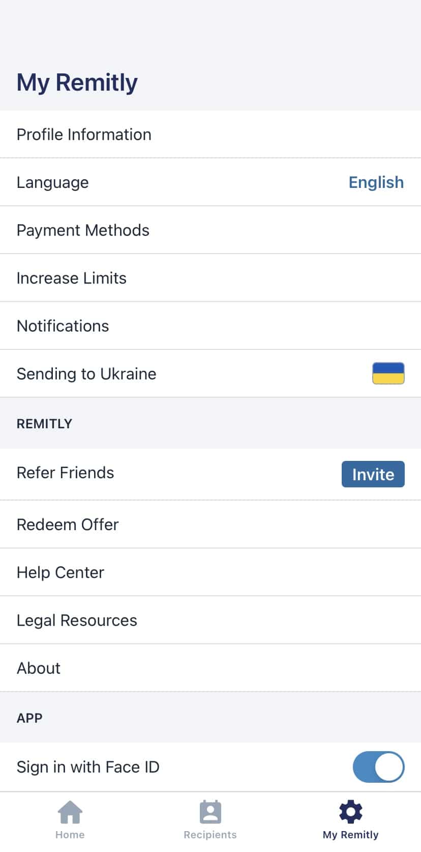Disable Sign in with Face ID switch
The width and height of the screenshot is (421, 852).
[378, 767]
